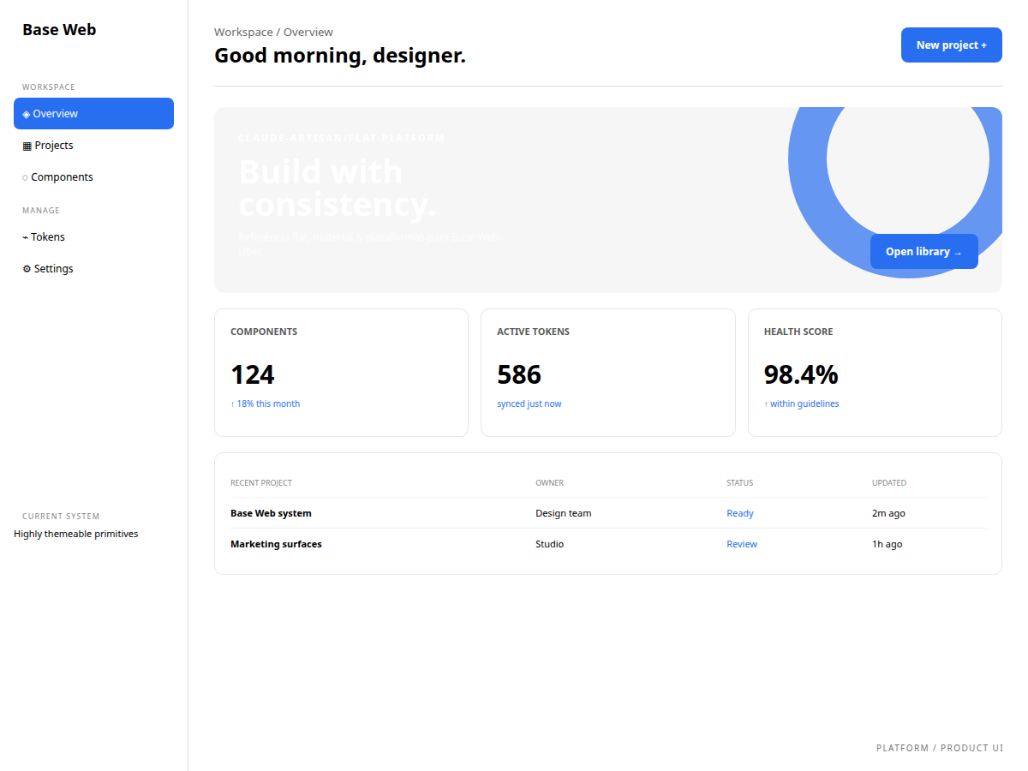Click the 18% this month trend text

pos(266,403)
